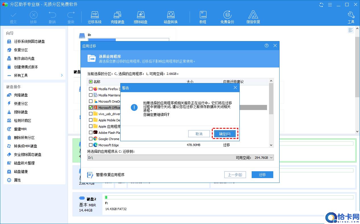Check the Microsoft OneDrive checkbox
Image resolution: width=360 pixels, height=224 pixels.
[x=91, y=101]
